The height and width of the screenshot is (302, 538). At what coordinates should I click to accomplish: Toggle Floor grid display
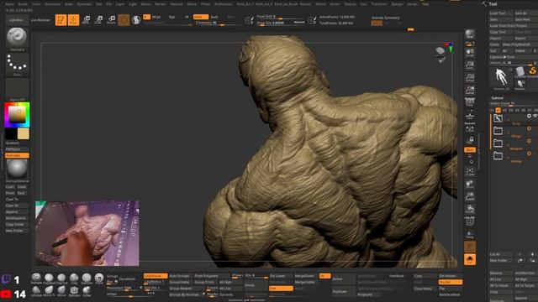click(470, 117)
